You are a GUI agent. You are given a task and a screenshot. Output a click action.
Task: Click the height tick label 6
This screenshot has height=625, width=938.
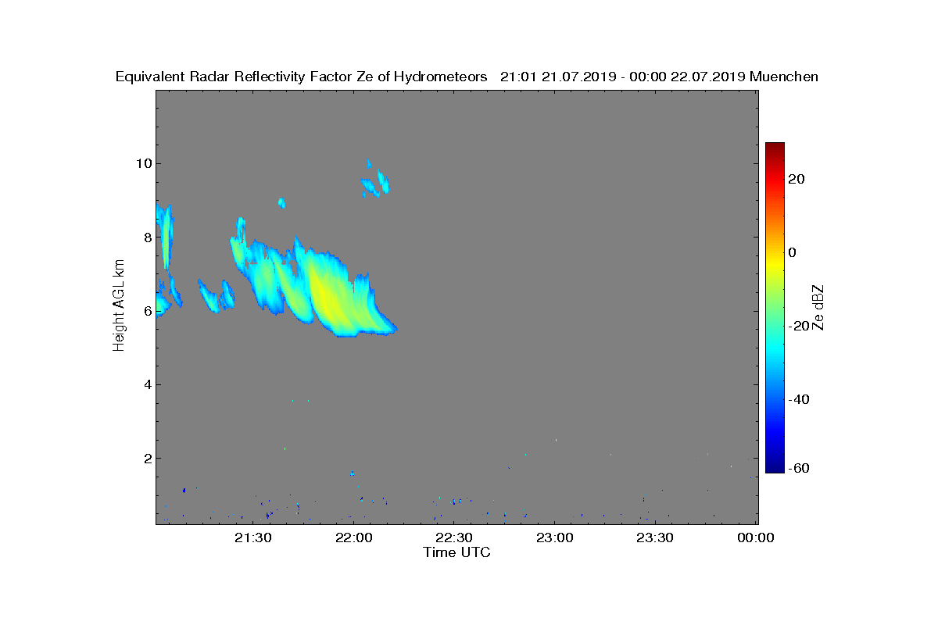(x=147, y=310)
